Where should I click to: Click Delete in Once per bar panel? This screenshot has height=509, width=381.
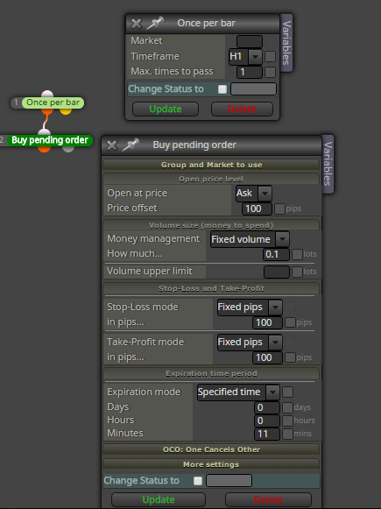click(242, 109)
